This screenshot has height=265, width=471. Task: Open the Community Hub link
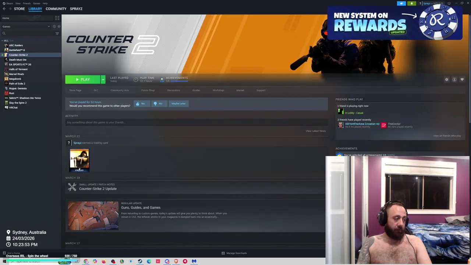coord(120,90)
